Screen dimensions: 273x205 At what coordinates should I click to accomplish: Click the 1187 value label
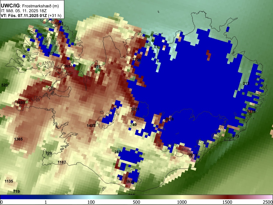[62, 162]
